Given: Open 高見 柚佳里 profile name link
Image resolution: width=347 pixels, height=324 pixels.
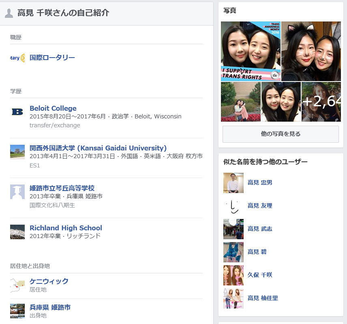Looking at the screenshot, I should pyautogui.click(x=263, y=298).
